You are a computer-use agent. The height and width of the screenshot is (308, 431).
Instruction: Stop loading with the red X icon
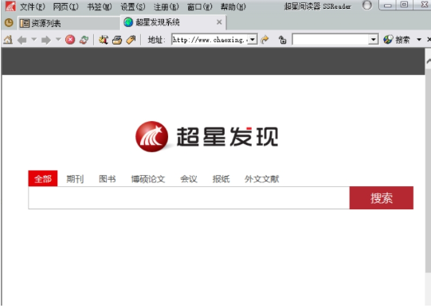coord(70,40)
